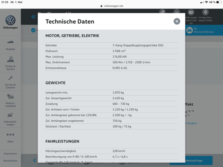Click the Volkswagen logo
The image size is (223, 167).
point(10,20)
